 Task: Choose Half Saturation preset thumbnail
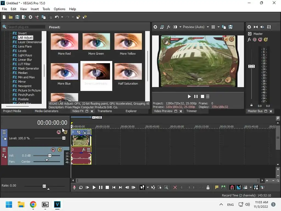click(128, 71)
